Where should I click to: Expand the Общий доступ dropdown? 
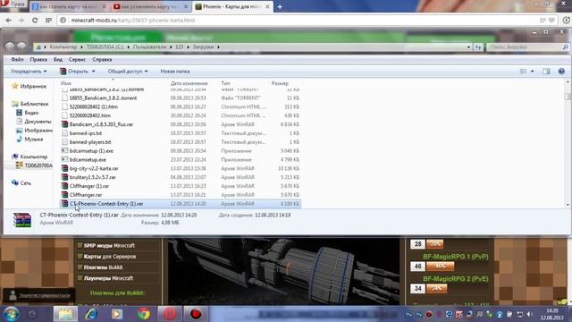127,72
